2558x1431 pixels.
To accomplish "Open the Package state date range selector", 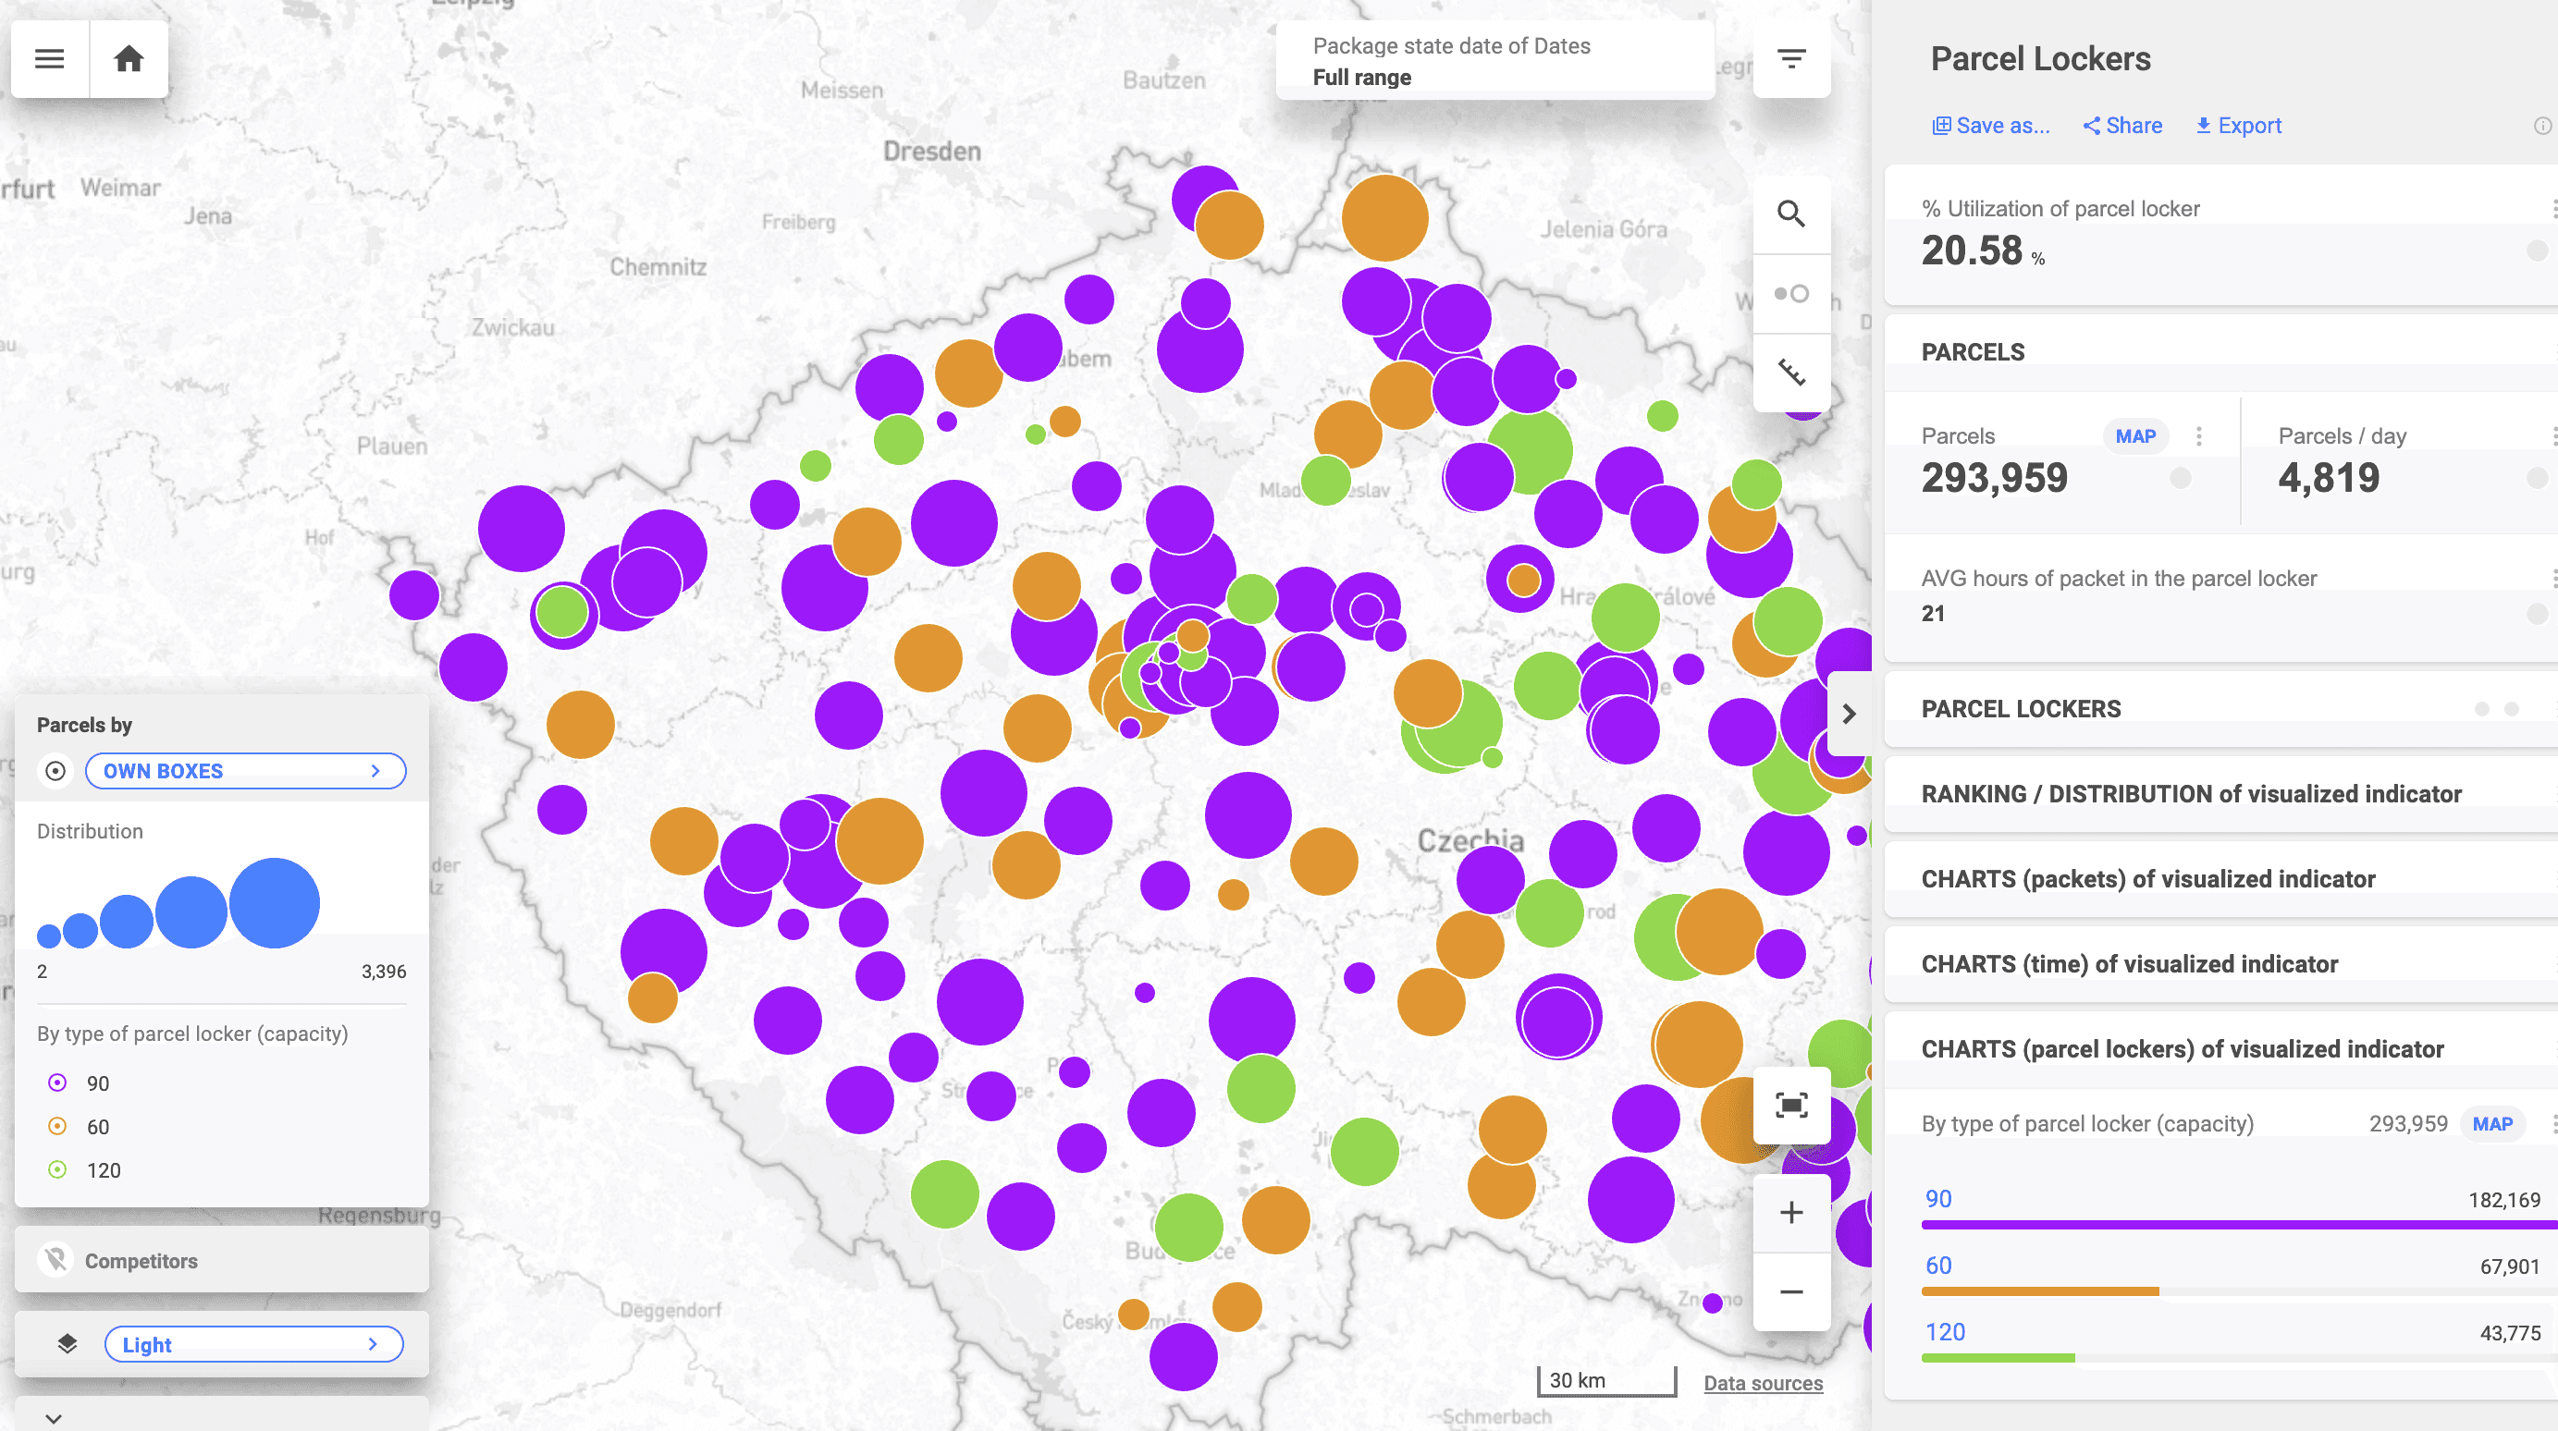I will [x=1494, y=62].
